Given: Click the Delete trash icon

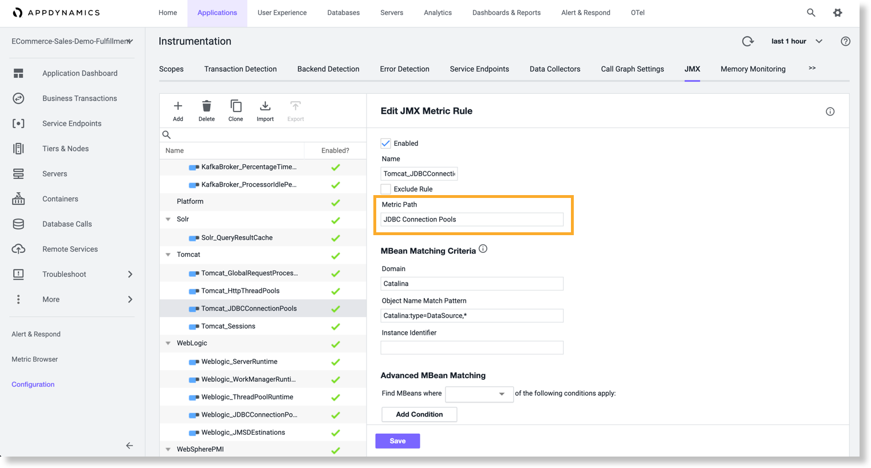Looking at the screenshot, I should [x=207, y=106].
